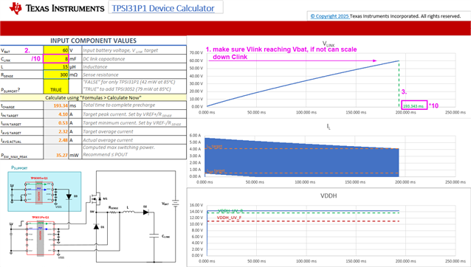Click the Texas Instruments logo
Viewport: 471px width, 267px height.
click(x=56, y=8)
